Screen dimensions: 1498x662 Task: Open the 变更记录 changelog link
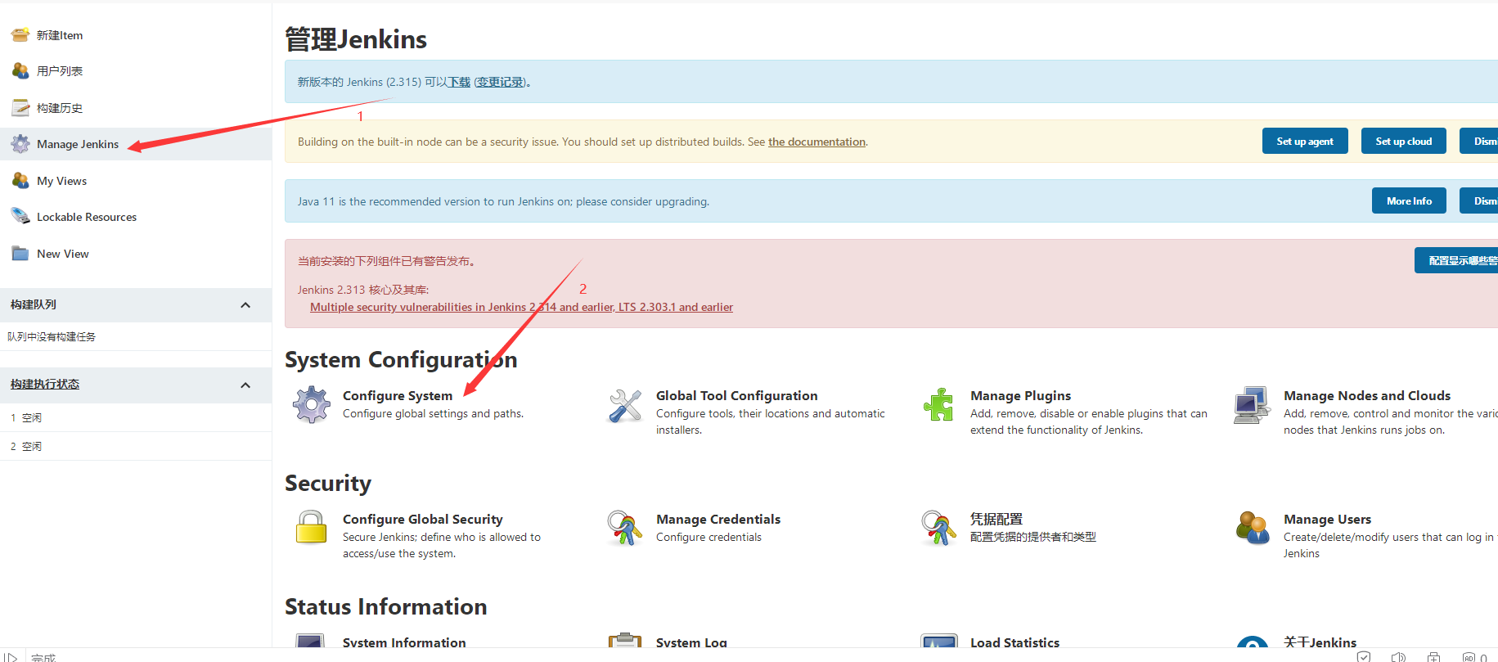point(501,82)
